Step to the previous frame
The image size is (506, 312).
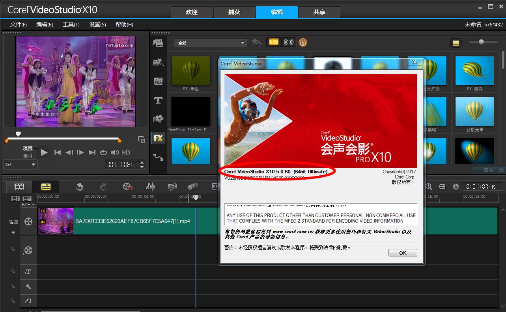tap(69, 152)
